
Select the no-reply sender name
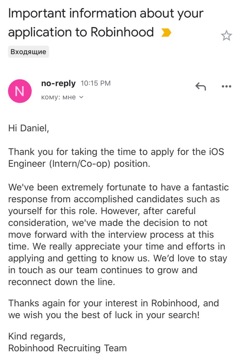tap(58, 83)
